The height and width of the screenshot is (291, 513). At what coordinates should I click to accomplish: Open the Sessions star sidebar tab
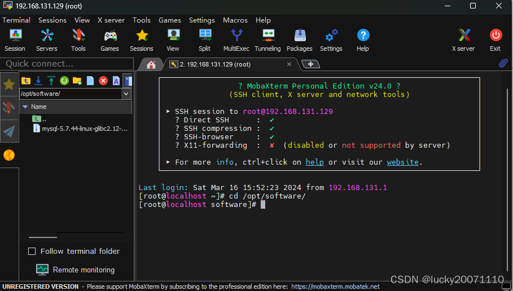click(9, 85)
